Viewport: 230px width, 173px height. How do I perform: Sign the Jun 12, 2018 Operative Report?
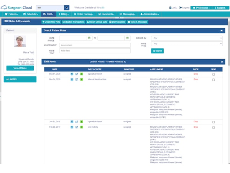81,121
